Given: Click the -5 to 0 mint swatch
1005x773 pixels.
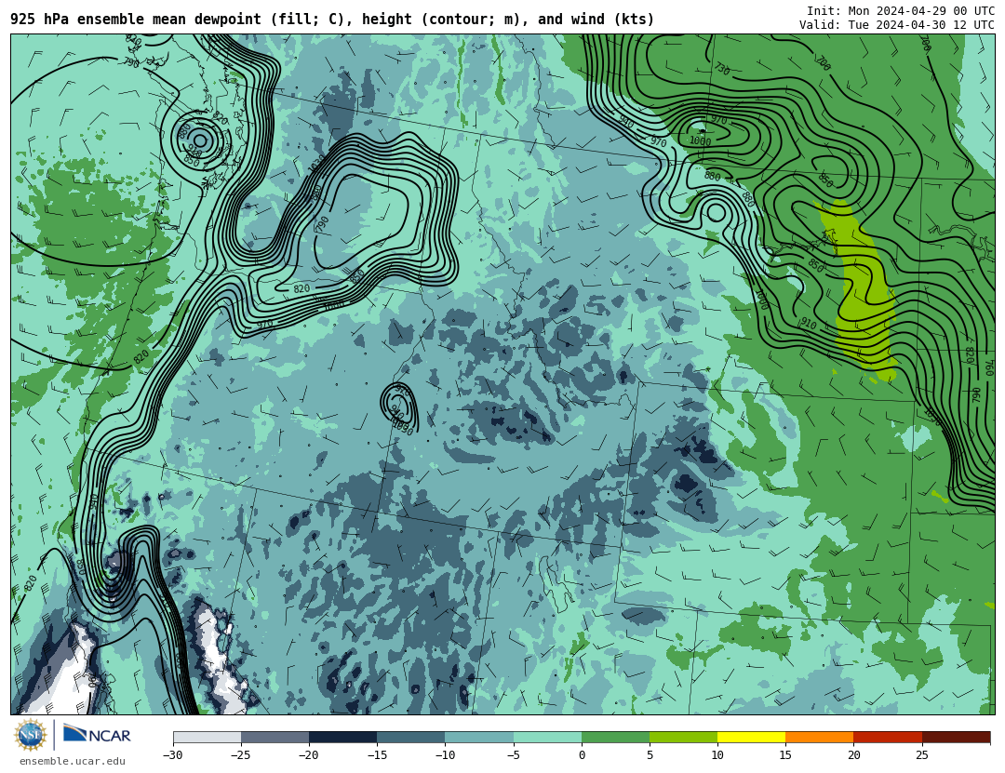Looking at the screenshot, I should [x=547, y=737].
